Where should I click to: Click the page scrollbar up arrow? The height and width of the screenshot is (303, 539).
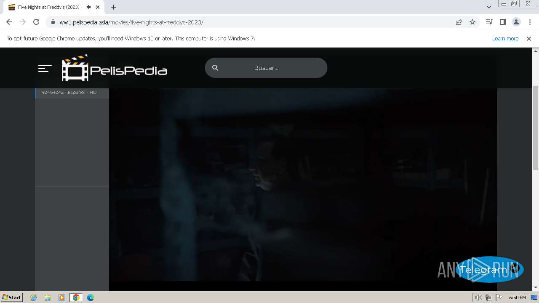[536, 51]
